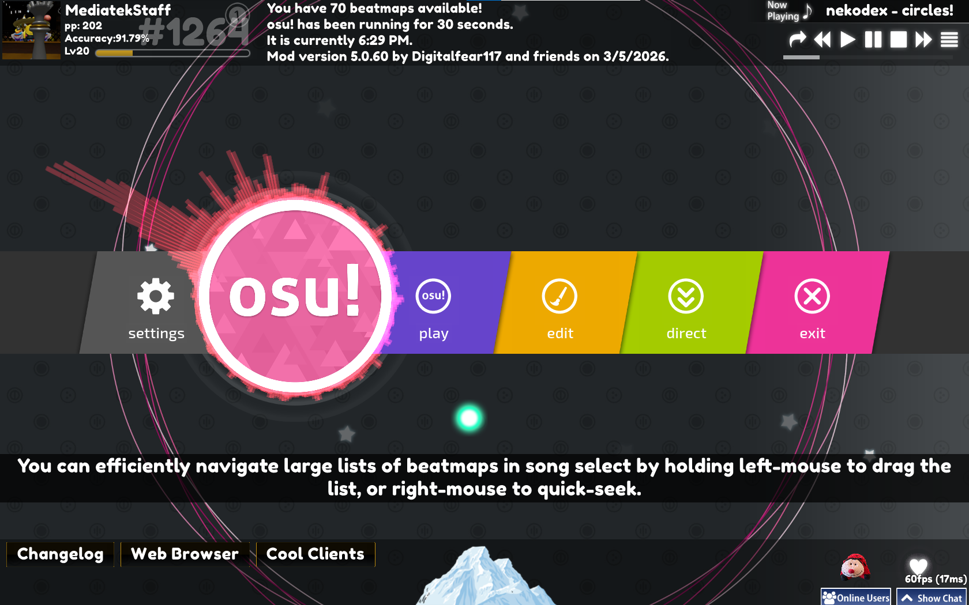The width and height of the screenshot is (969, 605).
Task: Expand the chat with Show Chat
Action: tap(932, 598)
